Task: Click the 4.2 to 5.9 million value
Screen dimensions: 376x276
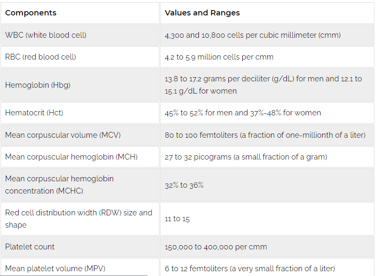Action: coord(219,57)
